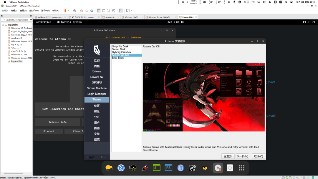Open the clock and calendar, Oct 6 06:10

tap(175, 22)
